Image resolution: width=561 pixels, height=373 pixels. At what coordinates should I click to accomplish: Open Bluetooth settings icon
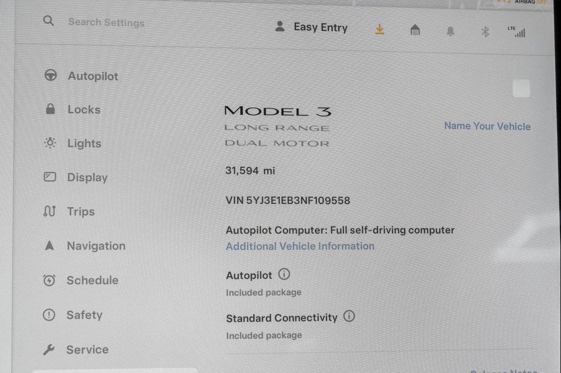point(485,32)
